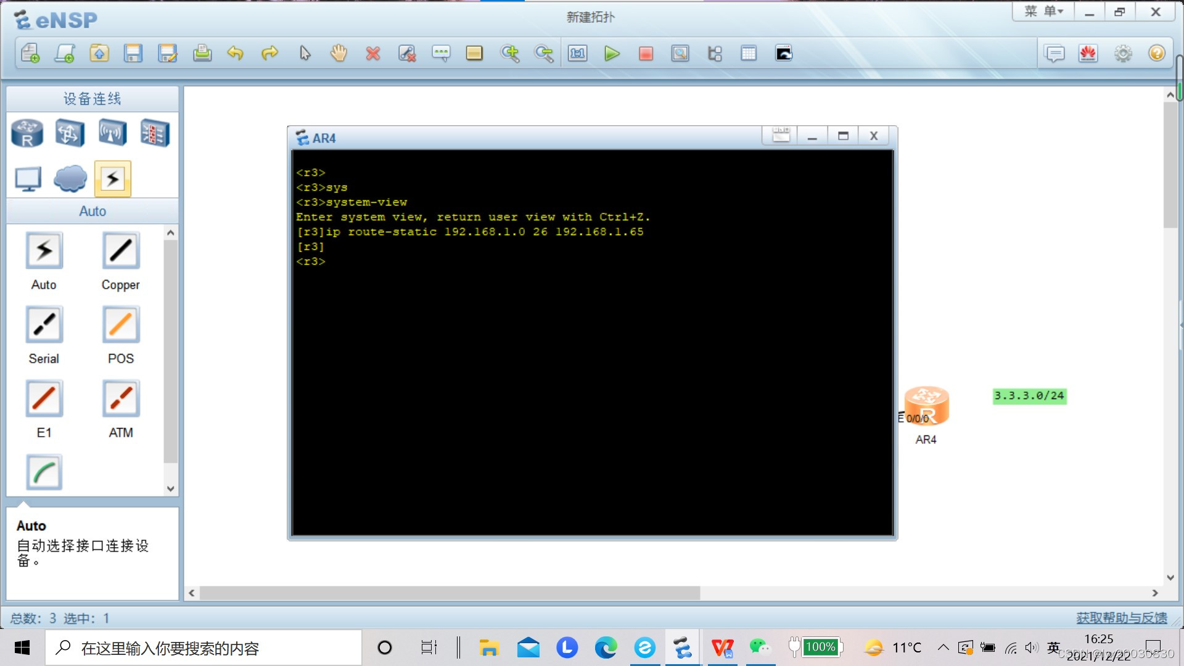Select the Switch device category icon
This screenshot has width=1184, height=666.
70,133
